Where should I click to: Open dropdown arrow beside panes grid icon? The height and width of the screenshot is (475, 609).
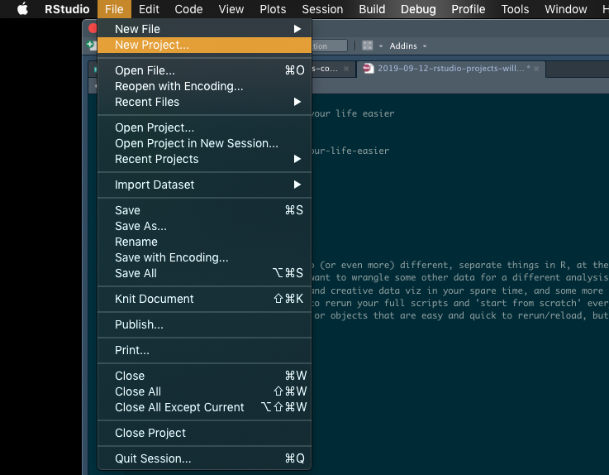pos(381,46)
